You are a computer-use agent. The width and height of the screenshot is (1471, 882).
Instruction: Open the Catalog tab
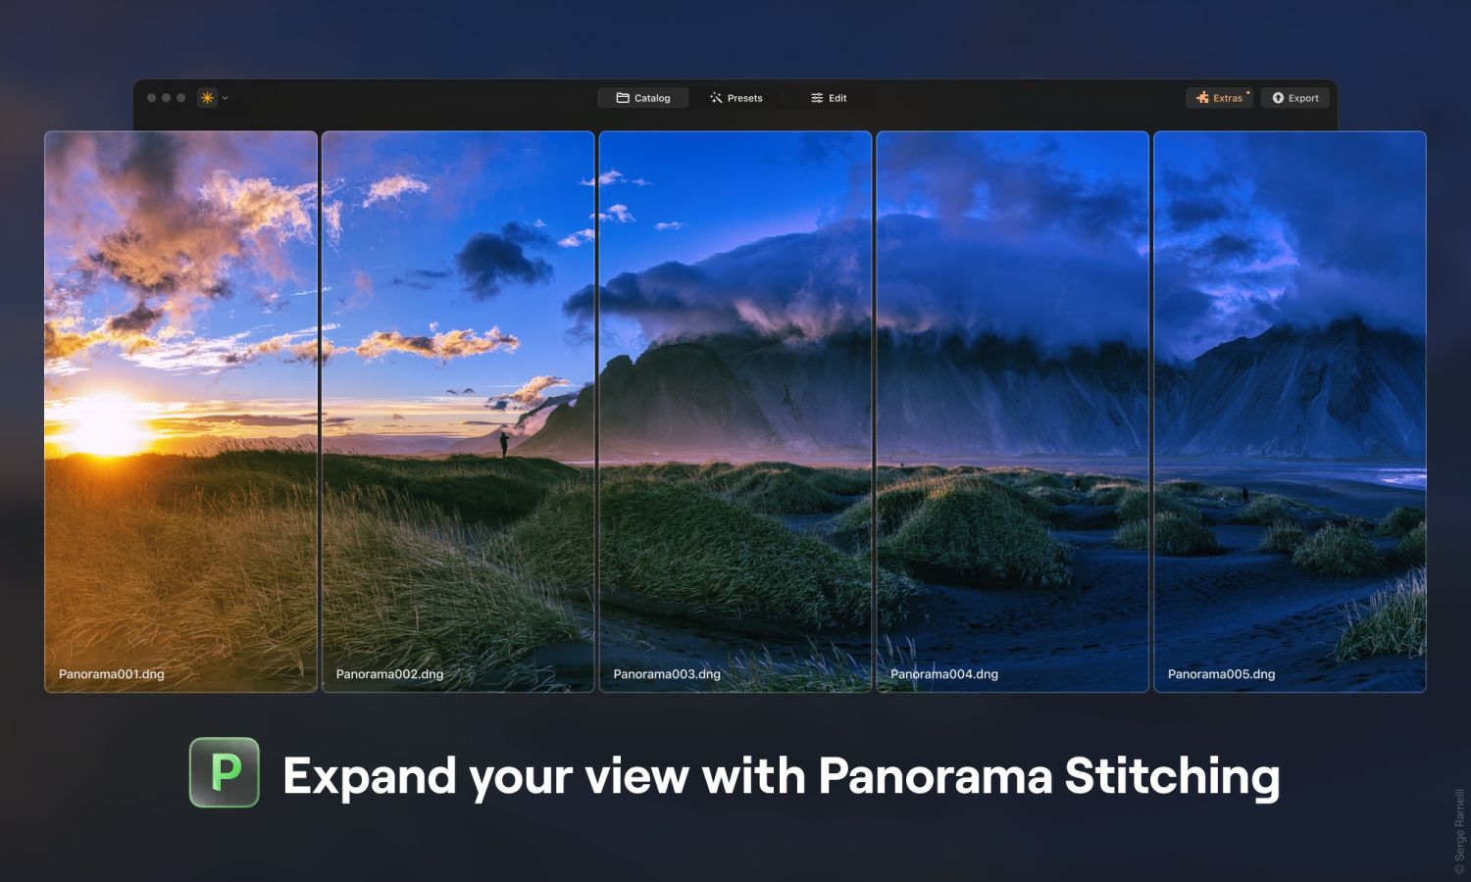tap(643, 98)
